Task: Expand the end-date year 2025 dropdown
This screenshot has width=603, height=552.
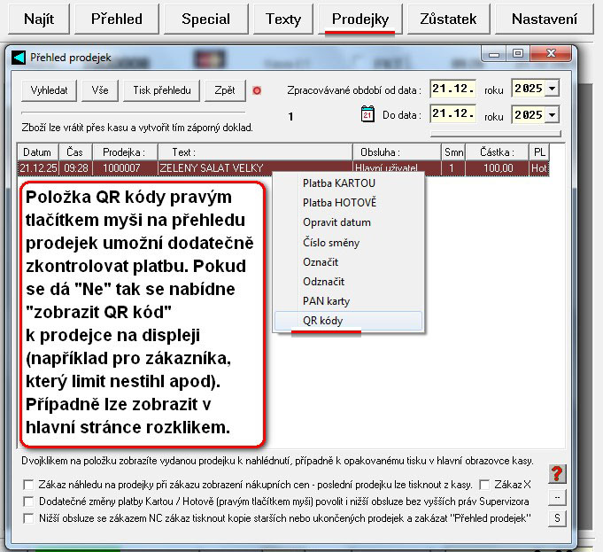Action: pyautogui.click(x=553, y=115)
